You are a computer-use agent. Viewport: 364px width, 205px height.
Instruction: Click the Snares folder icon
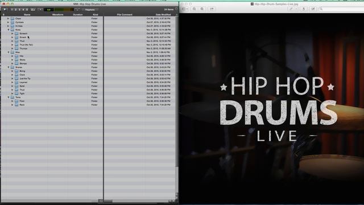coord(13,67)
